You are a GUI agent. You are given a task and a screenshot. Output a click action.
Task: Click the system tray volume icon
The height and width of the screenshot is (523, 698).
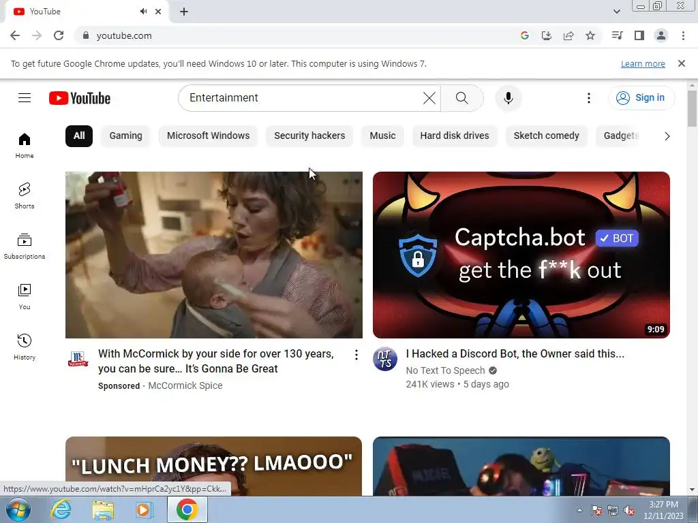(629, 511)
